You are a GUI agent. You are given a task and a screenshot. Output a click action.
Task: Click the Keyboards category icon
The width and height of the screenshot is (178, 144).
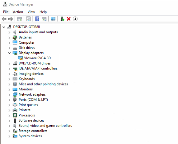click(15, 79)
